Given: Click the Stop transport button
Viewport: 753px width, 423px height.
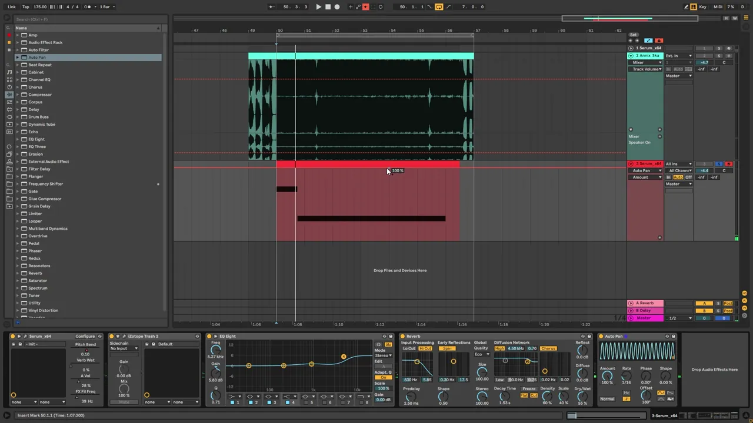Looking at the screenshot, I should (x=328, y=7).
